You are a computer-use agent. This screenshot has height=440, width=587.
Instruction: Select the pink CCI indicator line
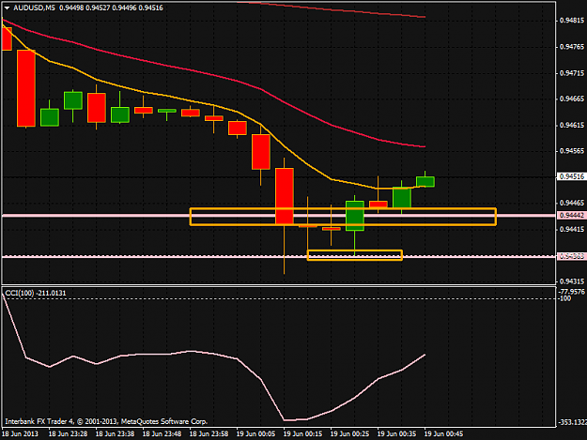(x=237, y=359)
